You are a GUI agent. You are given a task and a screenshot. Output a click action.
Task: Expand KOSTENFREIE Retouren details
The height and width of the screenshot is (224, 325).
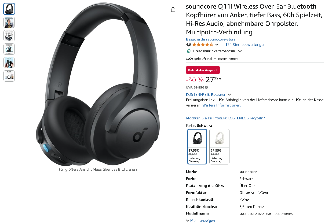(209, 94)
